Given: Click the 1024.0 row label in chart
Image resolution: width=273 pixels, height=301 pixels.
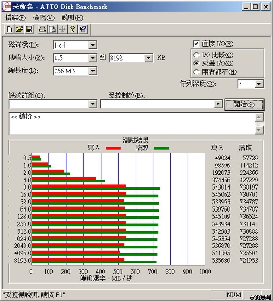Looking at the screenshot, I should (23, 238).
